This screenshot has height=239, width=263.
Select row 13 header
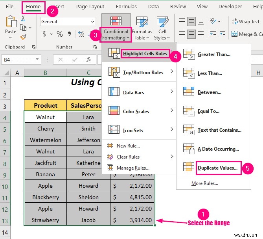click(5, 220)
